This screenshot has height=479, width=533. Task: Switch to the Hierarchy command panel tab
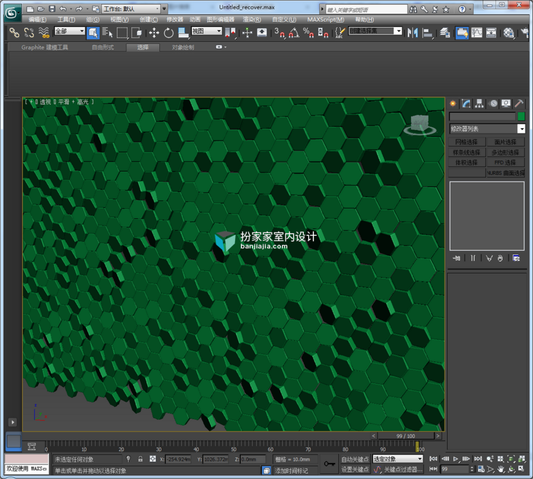[x=479, y=103]
